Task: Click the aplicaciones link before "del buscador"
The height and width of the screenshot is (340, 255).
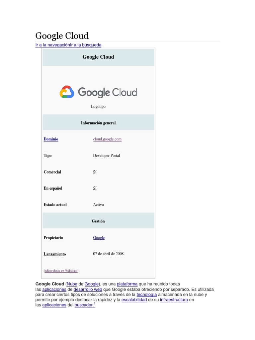Action: (x=54, y=305)
